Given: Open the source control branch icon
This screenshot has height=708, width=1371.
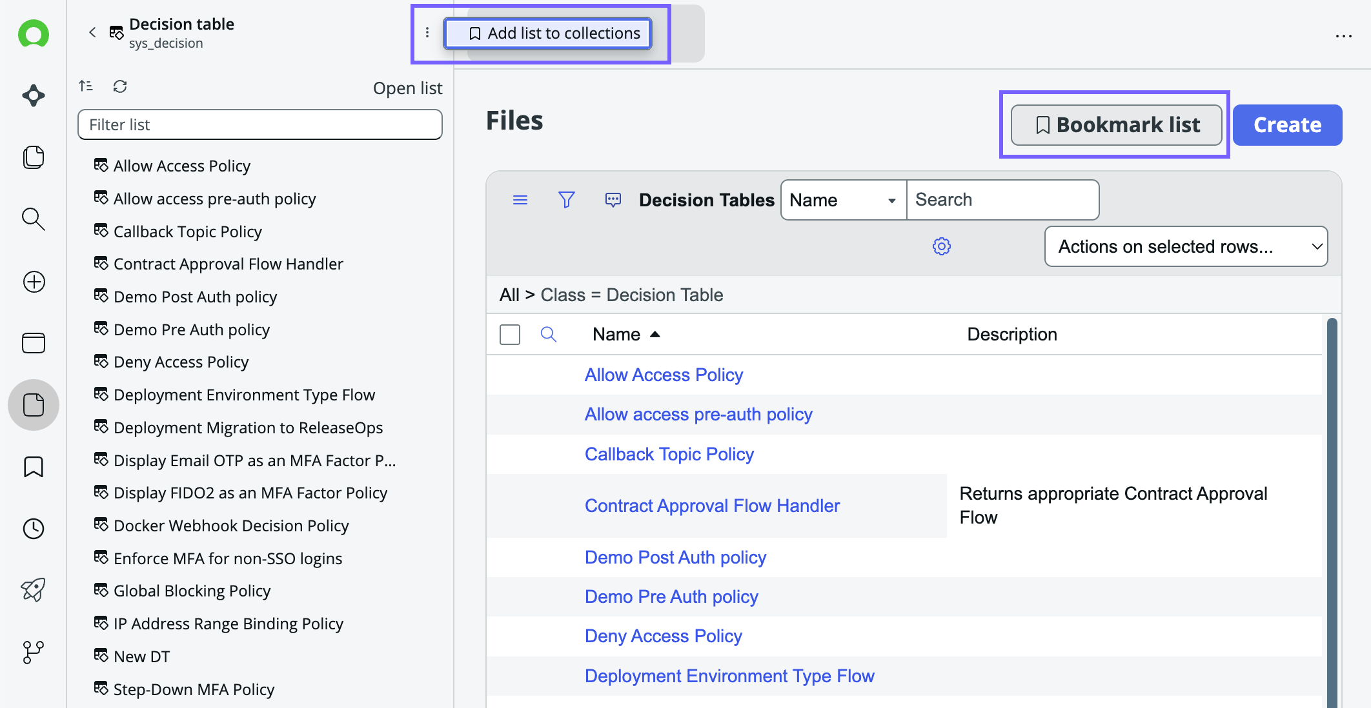Looking at the screenshot, I should (34, 652).
